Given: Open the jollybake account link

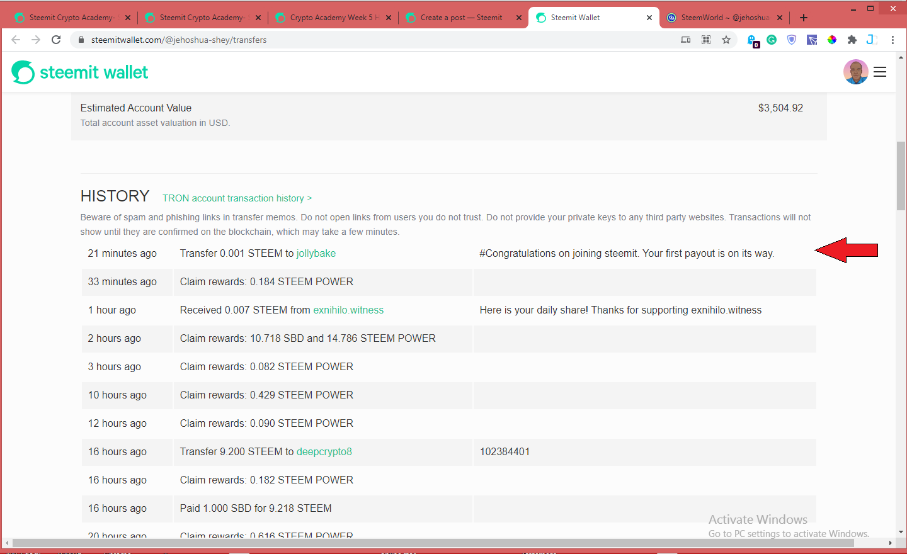Looking at the screenshot, I should coord(316,253).
